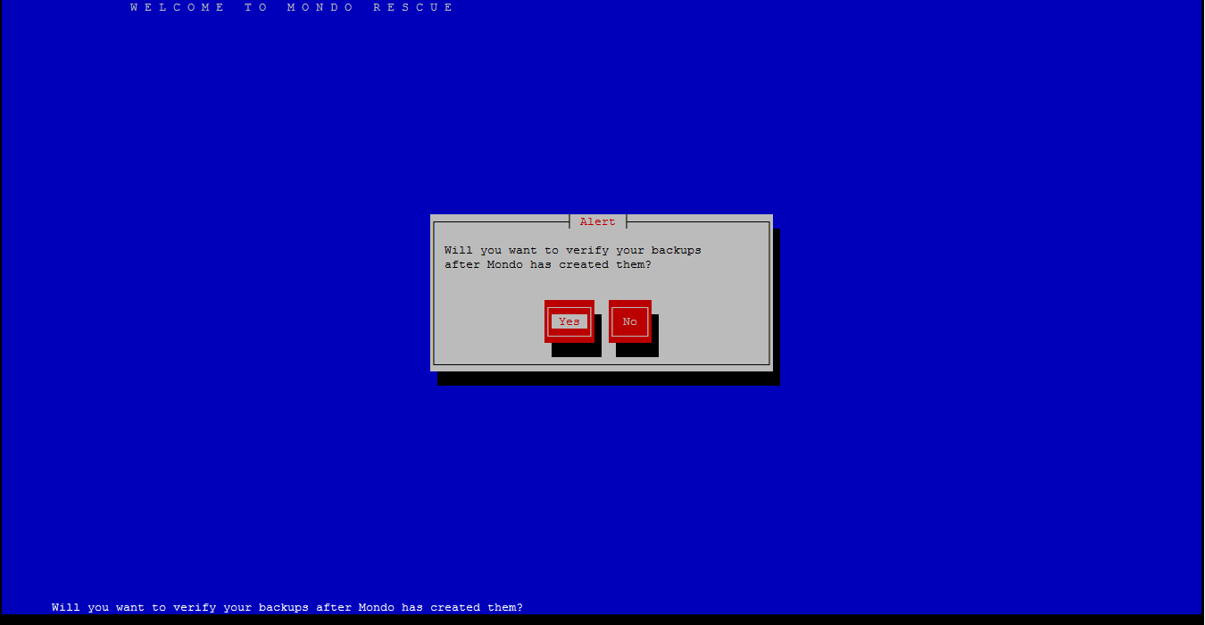Click the bottom status line question text

point(287,607)
